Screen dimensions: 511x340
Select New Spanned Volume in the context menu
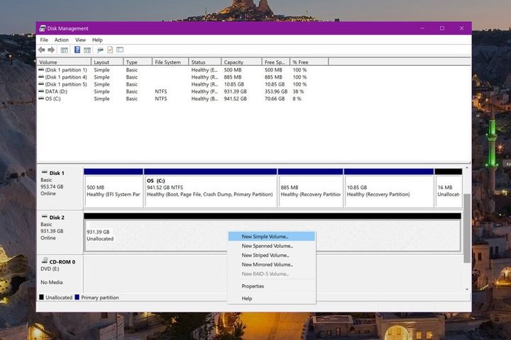(267, 246)
